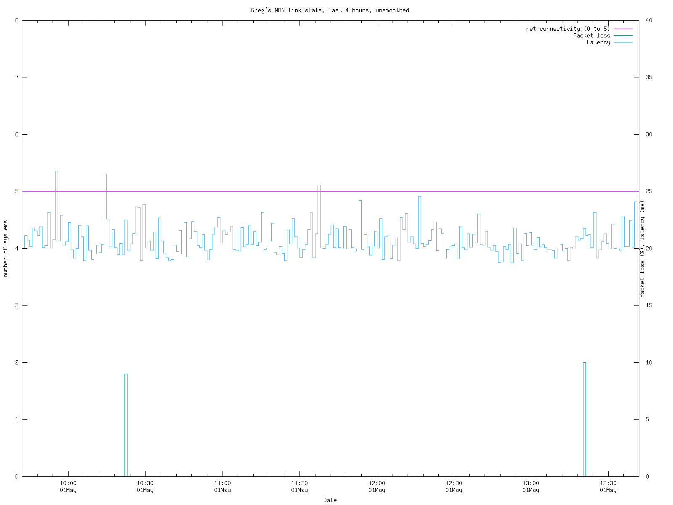Image resolution: width=673 pixels, height=505 pixels.
Task: Click the right axis value 20
Action: tap(649, 248)
